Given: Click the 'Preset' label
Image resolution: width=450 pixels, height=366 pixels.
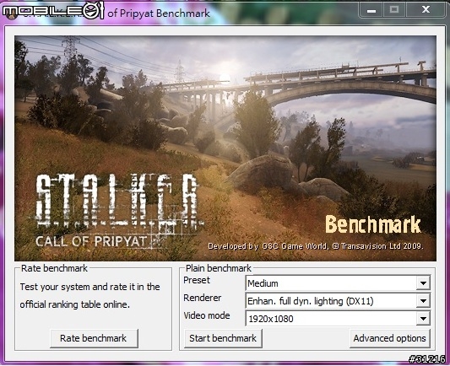Looking at the screenshot, I should (x=197, y=280).
